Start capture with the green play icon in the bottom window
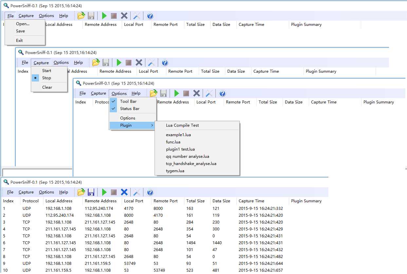The width and height of the screenshot is (407, 274). point(104,192)
